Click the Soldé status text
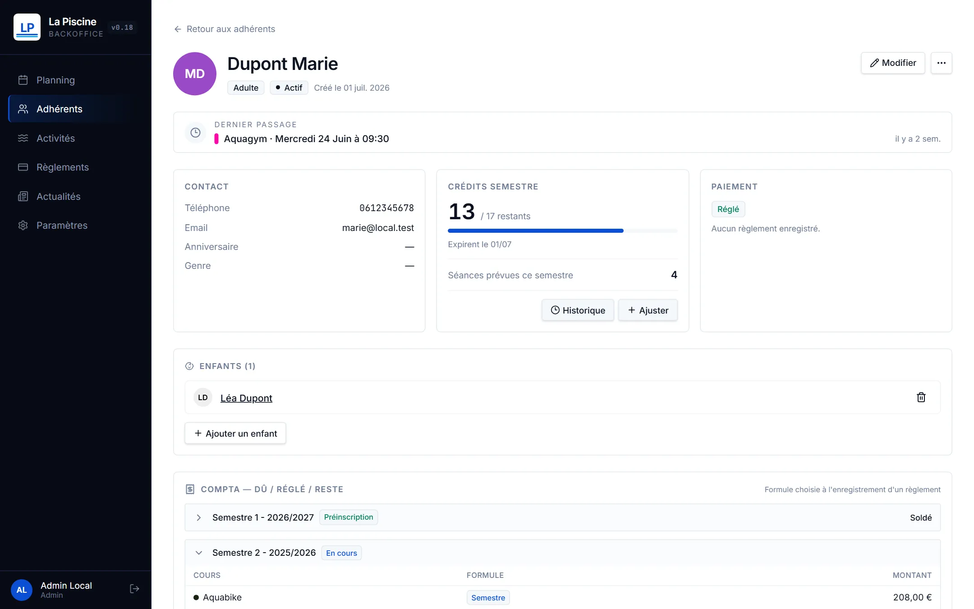974x609 pixels. coord(921,517)
